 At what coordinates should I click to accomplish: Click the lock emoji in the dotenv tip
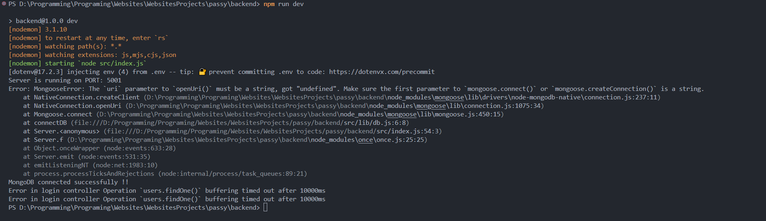[x=202, y=72]
